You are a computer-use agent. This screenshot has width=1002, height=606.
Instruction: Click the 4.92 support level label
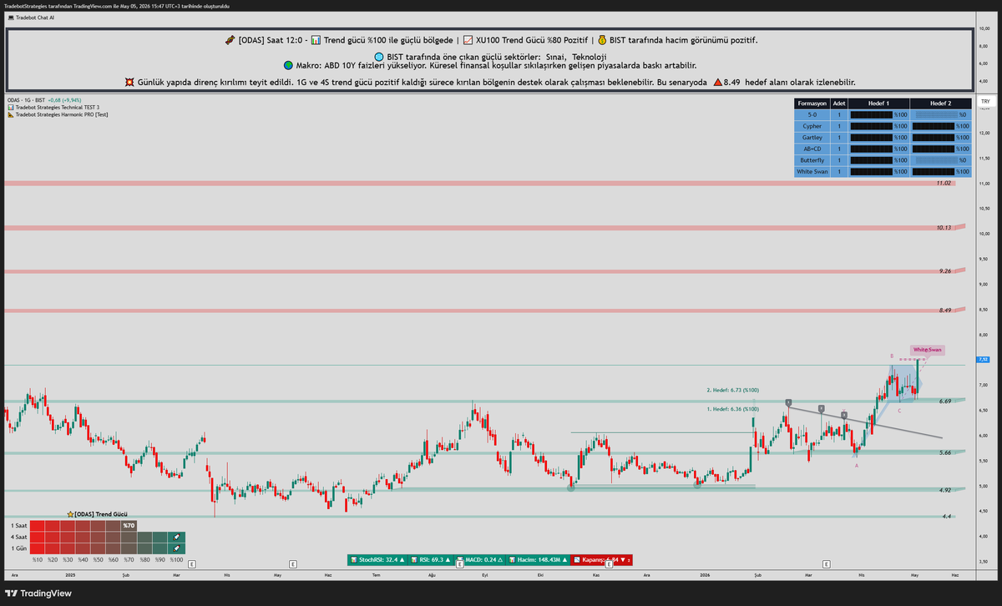coord(945,490)
